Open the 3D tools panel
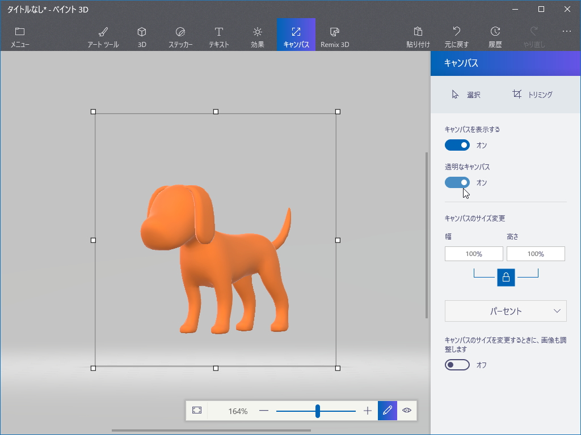 tap(141, 34)
